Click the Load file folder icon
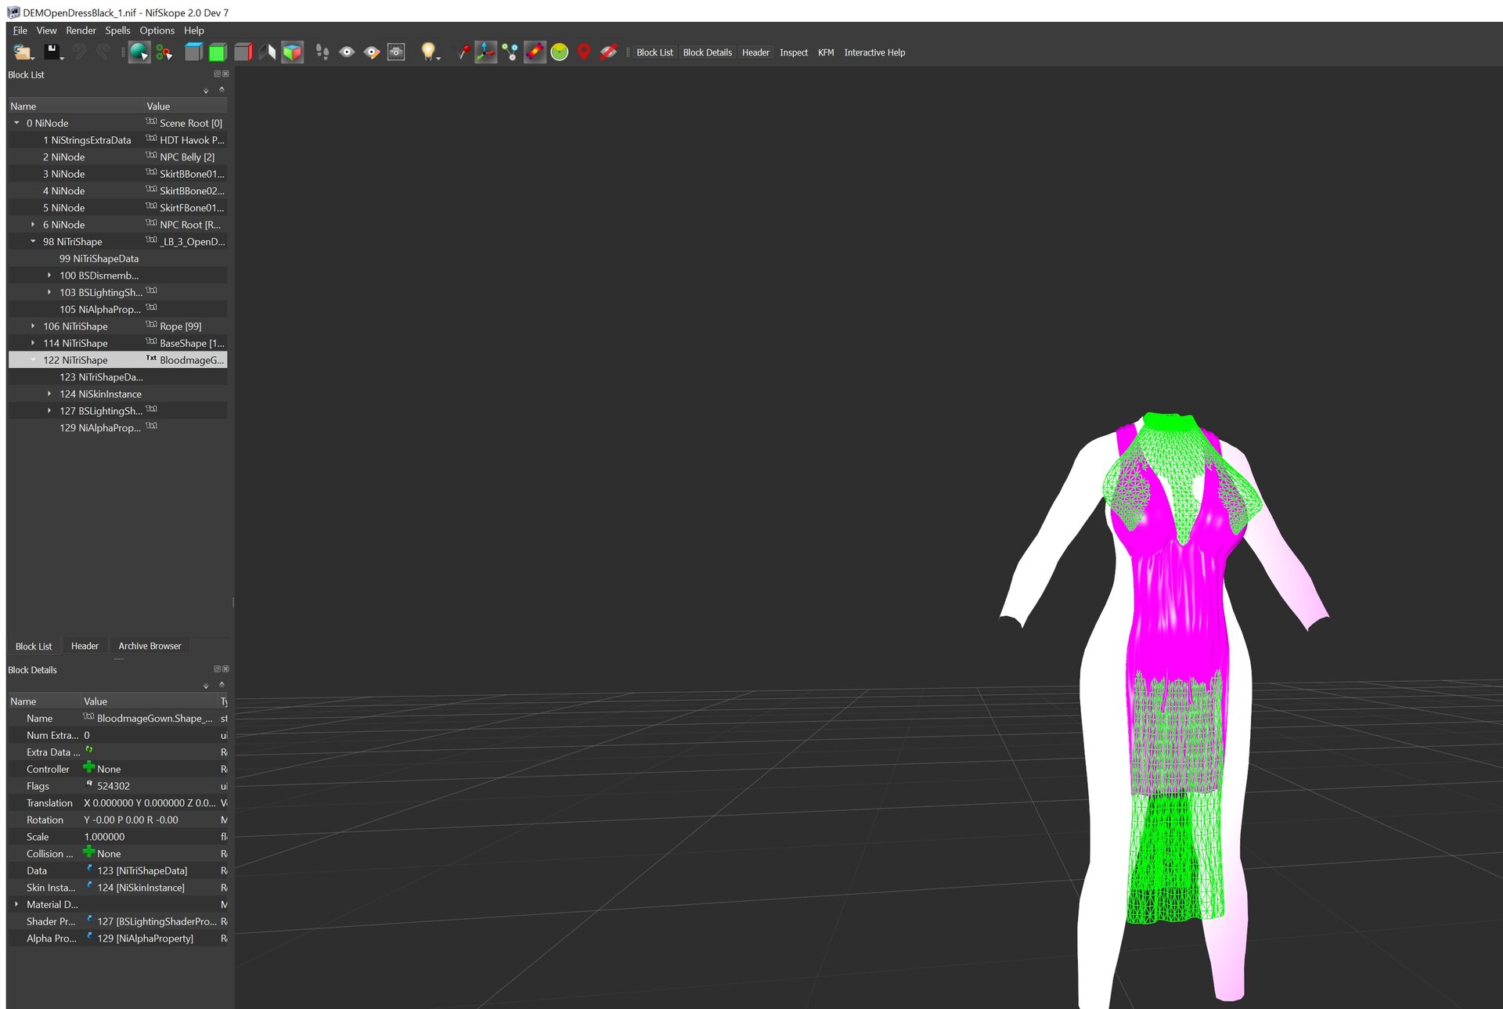 (23, 52)
